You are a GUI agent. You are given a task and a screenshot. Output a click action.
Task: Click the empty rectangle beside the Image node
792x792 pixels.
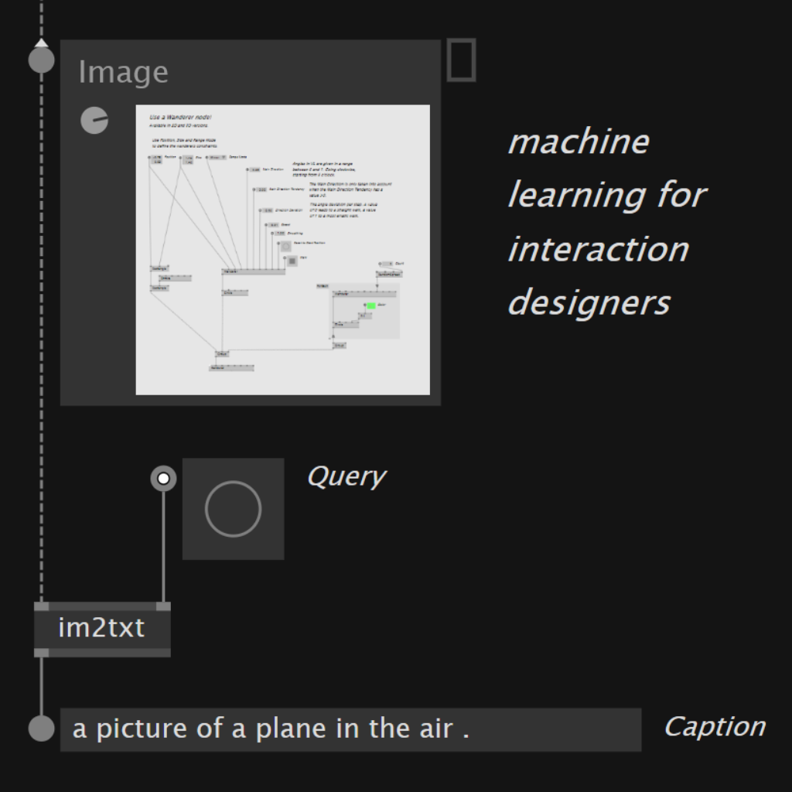click(x=461, y=60)
